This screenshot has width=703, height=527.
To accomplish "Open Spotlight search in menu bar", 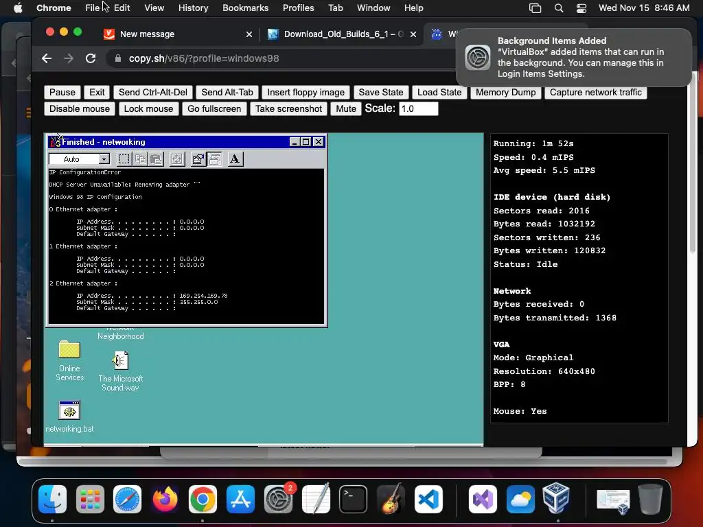I will click(x=559, y=8).
